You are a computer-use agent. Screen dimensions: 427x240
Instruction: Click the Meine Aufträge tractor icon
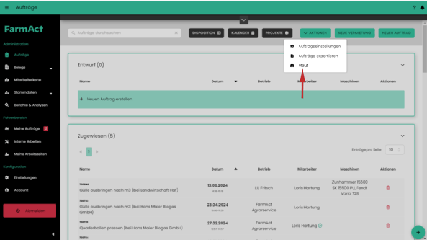pos(7,128)
